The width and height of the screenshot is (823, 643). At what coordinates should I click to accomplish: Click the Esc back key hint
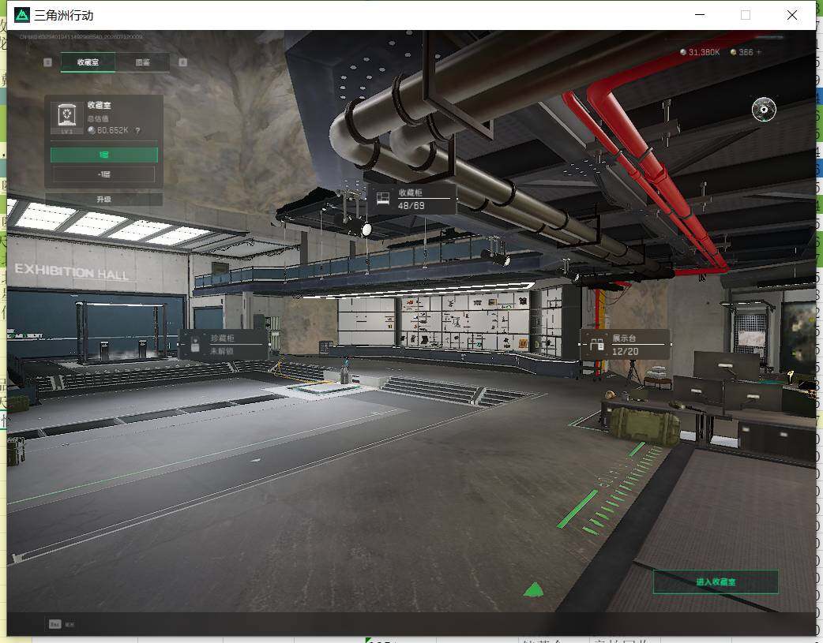tap(62, 624)
